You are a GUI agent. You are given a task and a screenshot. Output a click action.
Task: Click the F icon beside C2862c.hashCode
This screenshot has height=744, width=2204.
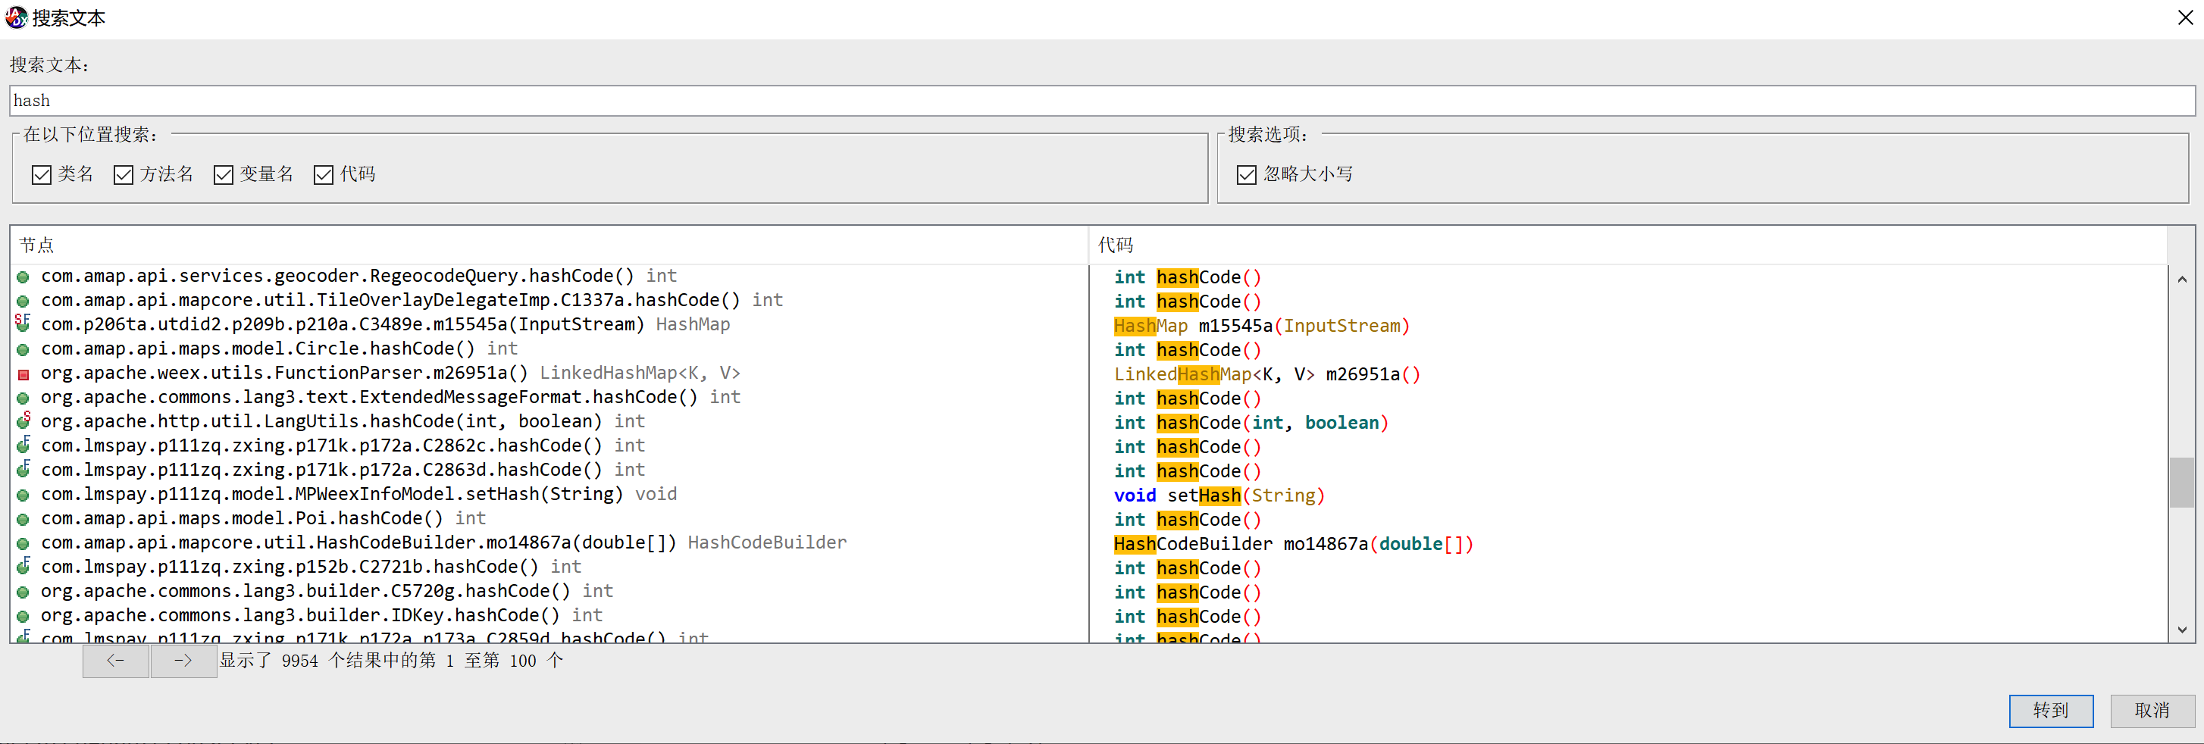pos(23,444)
